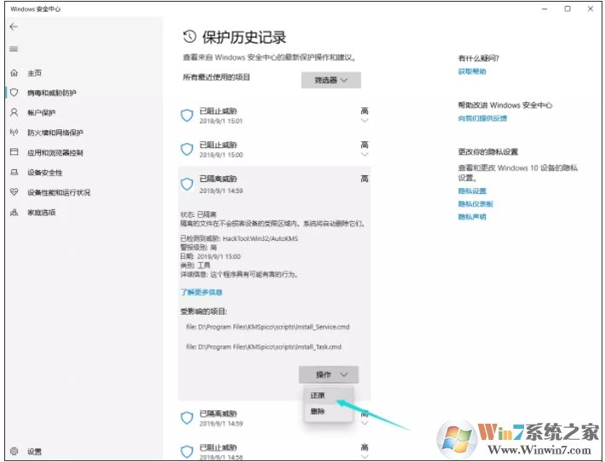Click the settings gear icon

(x=14, y=451)
